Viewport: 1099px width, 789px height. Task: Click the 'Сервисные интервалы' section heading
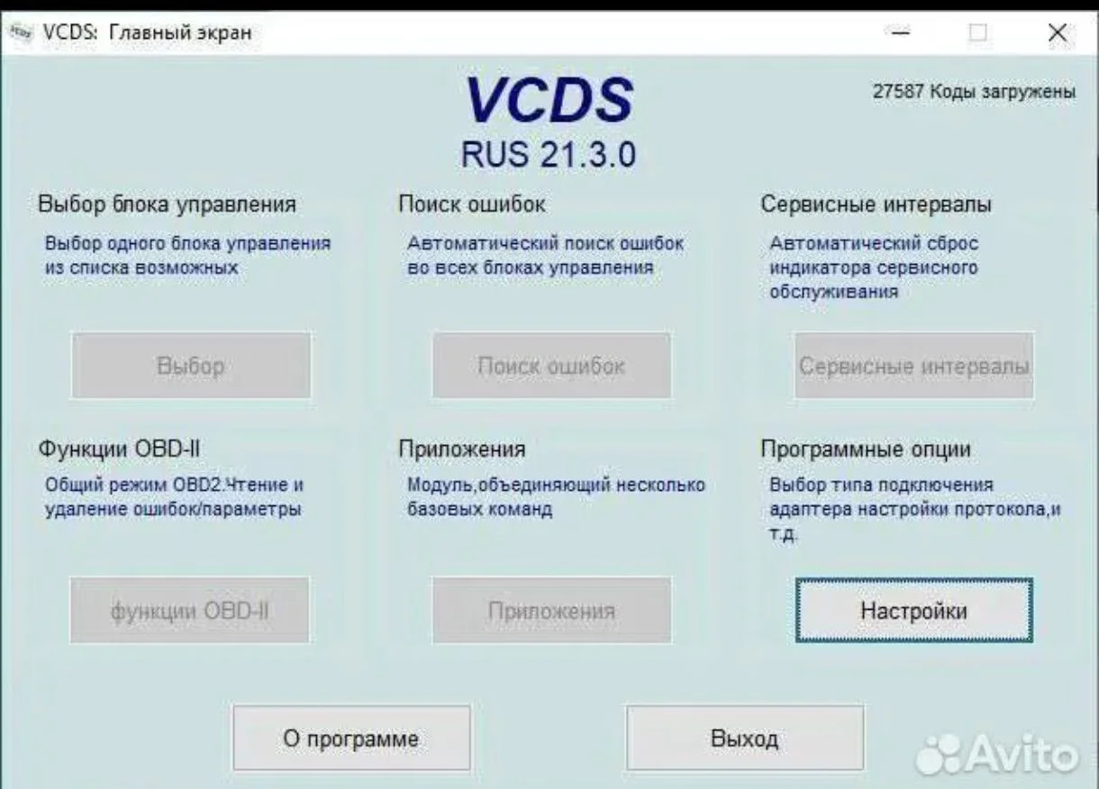[876, 204]
